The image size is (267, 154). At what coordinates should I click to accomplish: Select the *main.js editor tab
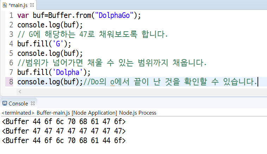[18, 5]
